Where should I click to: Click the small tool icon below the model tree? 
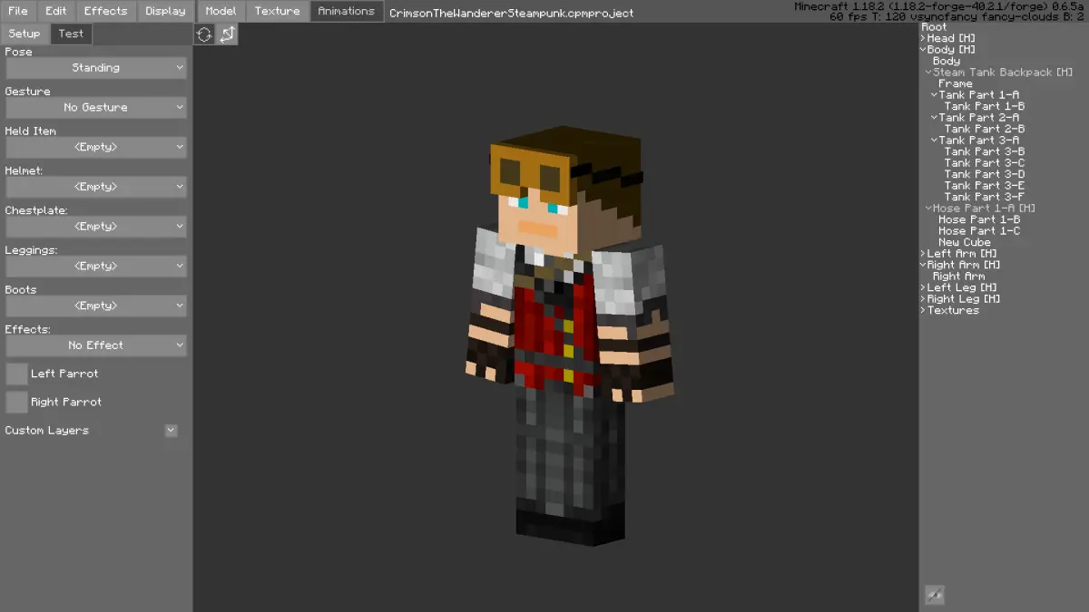coord(934,595)
